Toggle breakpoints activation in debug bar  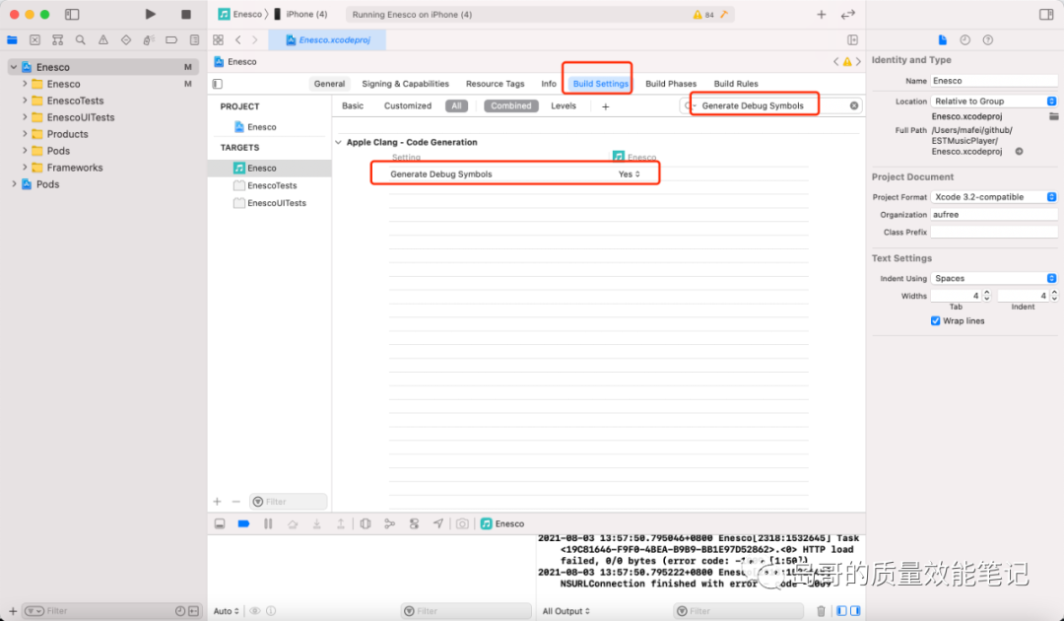coord(243,524)
